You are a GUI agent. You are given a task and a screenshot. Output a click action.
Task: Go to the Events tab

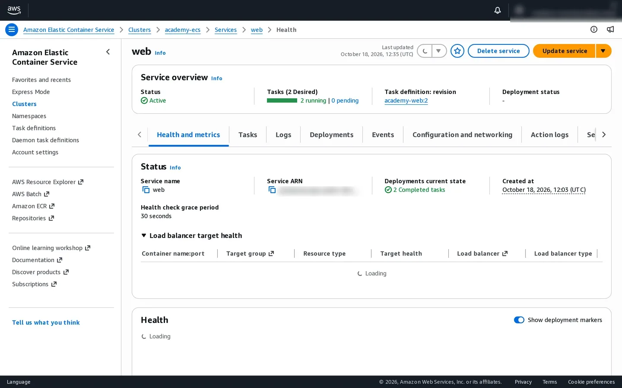coord(383,135)
